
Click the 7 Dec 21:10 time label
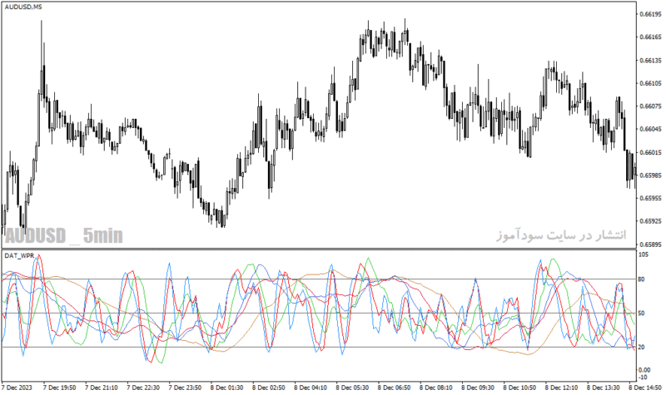coord(102,388)
